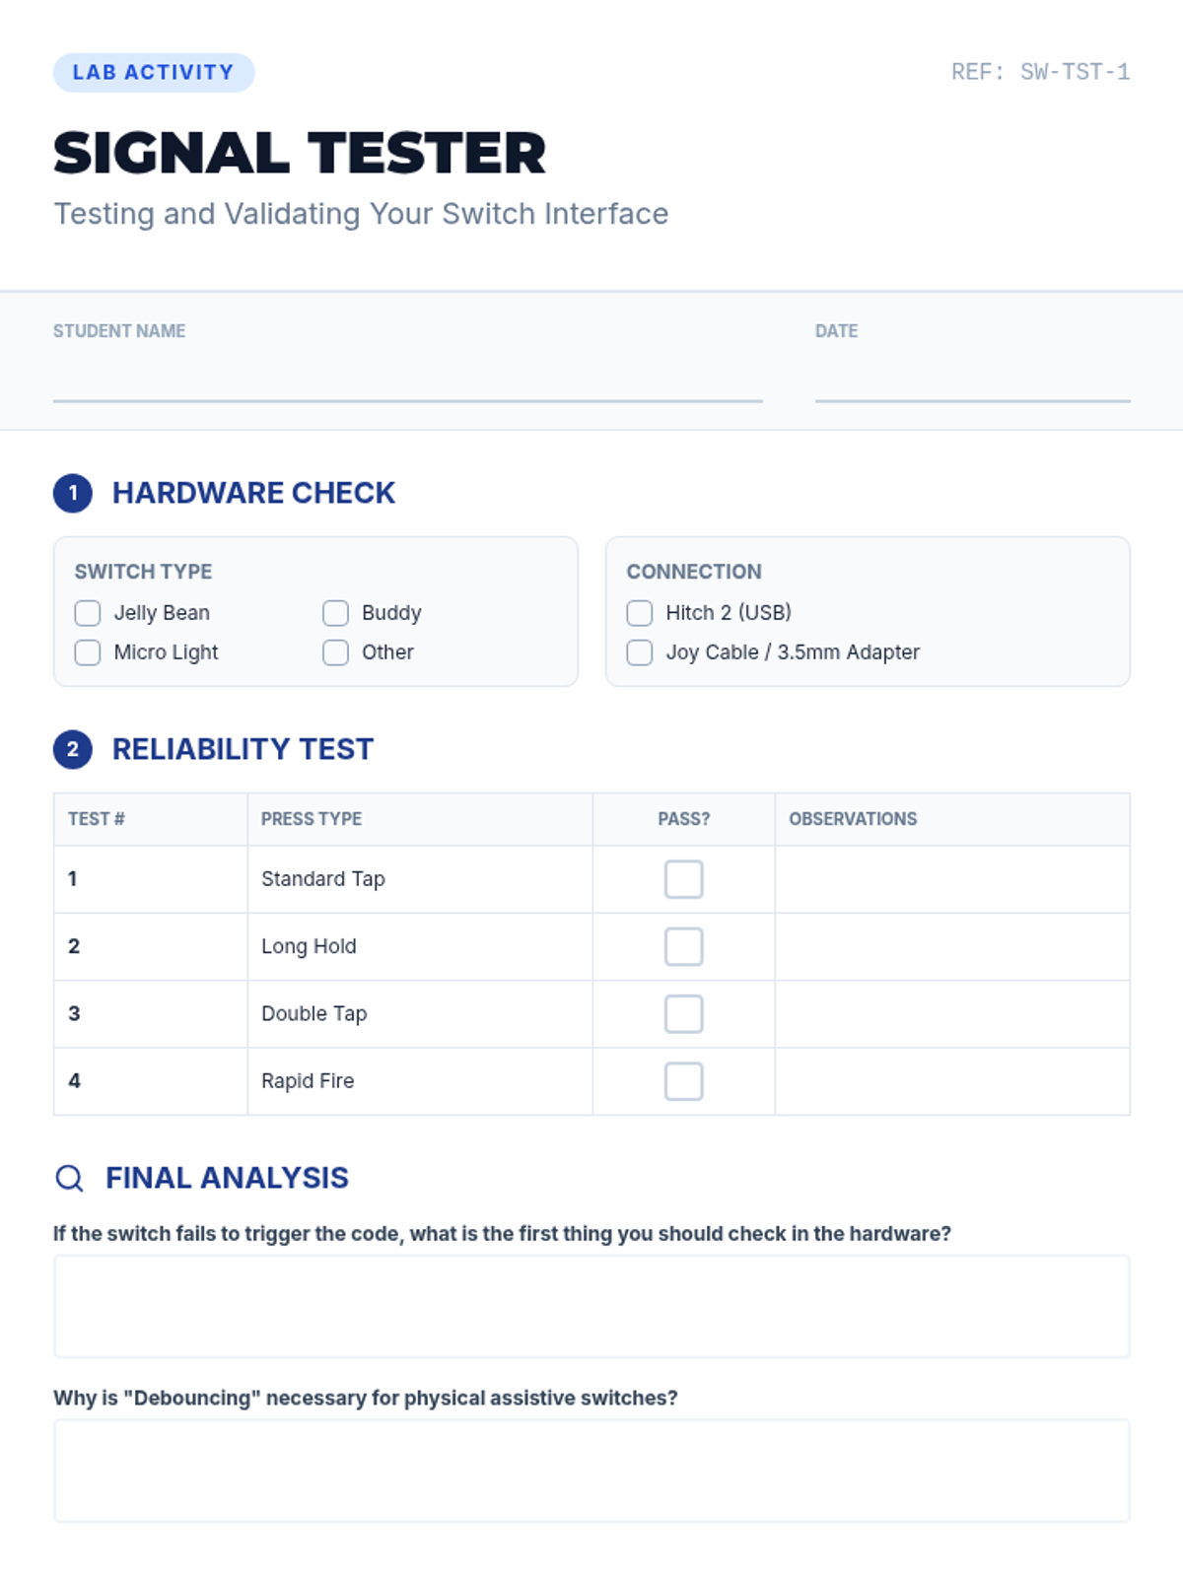Click the Observations cell for Standard Tap

pos(952,879)
